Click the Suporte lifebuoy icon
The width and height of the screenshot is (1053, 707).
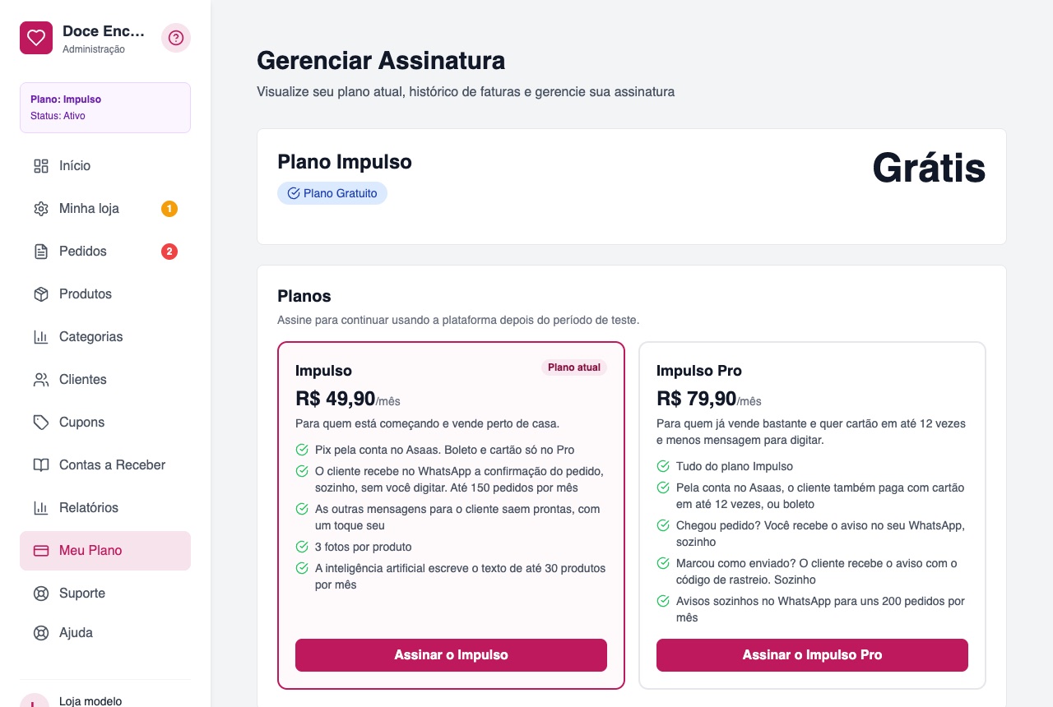tap(41, 594)
